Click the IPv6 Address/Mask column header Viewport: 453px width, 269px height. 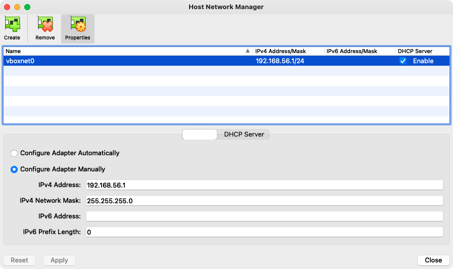click(x=359, y=51)
